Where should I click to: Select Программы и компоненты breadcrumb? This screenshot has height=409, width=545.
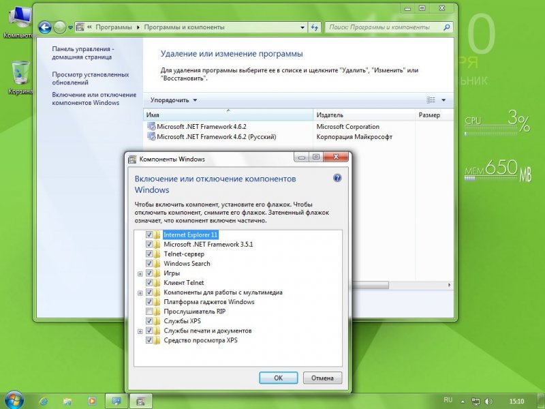(184, 27)
